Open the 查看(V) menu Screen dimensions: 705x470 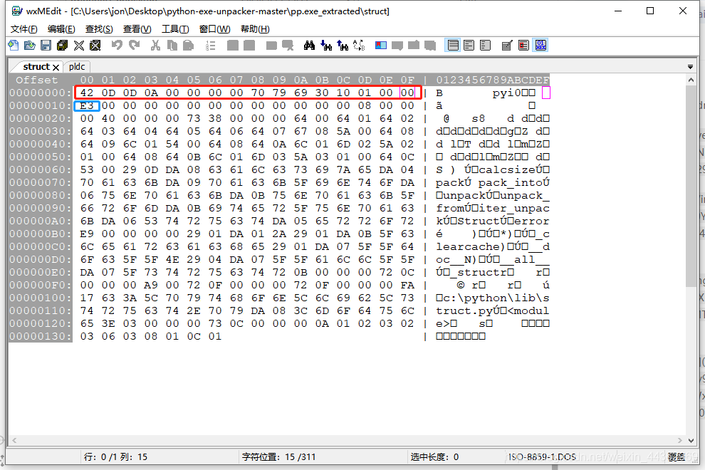(137, 28)
